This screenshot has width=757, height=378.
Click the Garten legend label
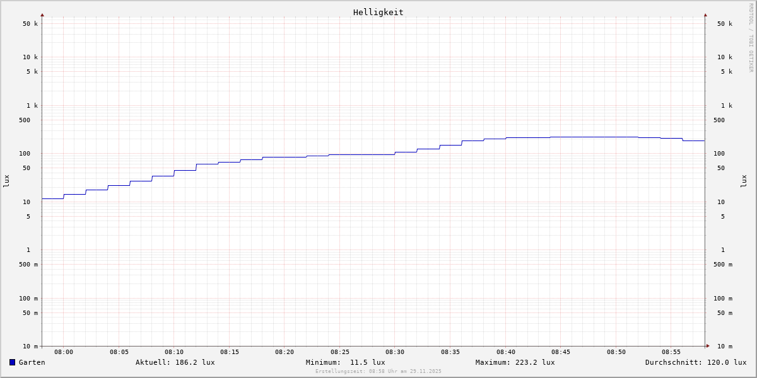tap(32, 362)
